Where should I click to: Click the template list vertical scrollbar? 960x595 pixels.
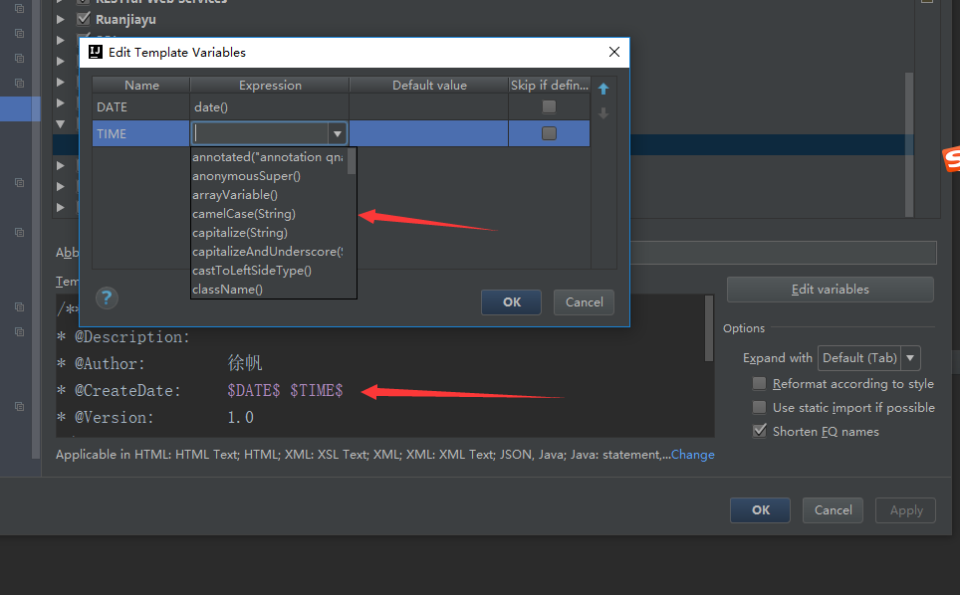pos(909,144)
